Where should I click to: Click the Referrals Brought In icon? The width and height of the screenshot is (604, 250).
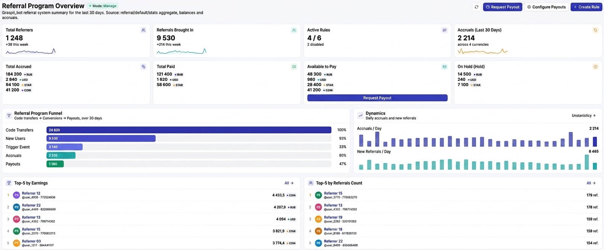tap(294, 30)
